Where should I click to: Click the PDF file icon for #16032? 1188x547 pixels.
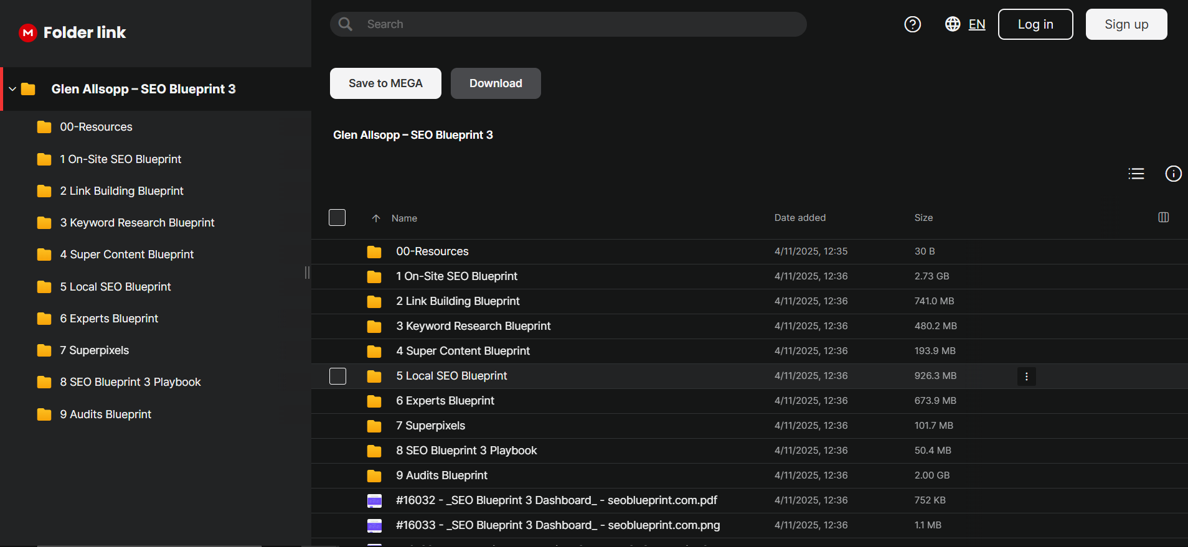(374, 501)
